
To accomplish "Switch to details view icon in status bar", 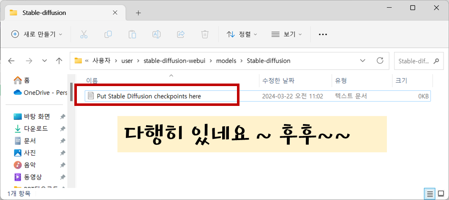I will [x=430, y=194].
